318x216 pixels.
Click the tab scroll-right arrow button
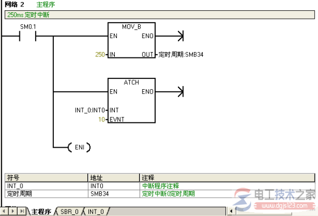13,211
